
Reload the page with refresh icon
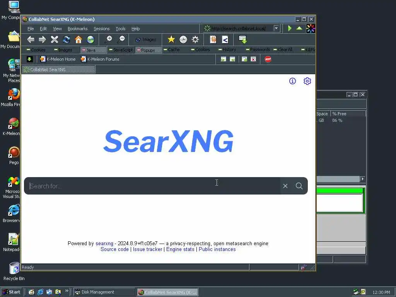[x=67, y=39]
